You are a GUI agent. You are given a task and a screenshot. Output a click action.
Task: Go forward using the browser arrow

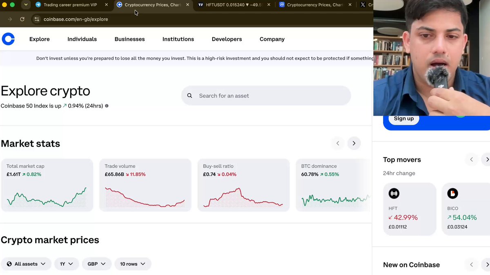[10, 19]
